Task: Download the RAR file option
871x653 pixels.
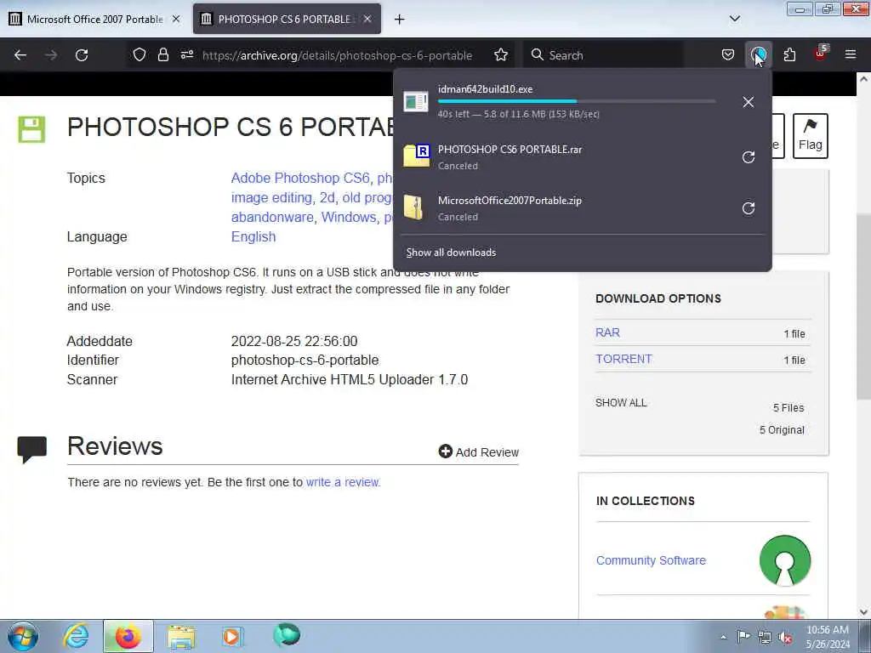Action: click(x=607, y=332)
